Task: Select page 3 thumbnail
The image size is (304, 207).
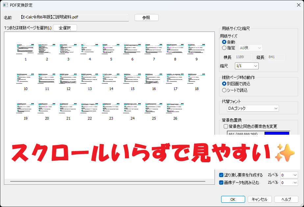Action: tap(68, 49)
